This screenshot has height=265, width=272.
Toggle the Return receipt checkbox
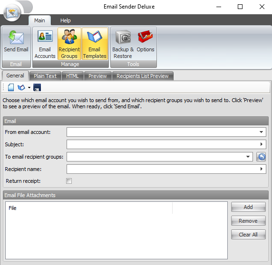click(69, 181)
